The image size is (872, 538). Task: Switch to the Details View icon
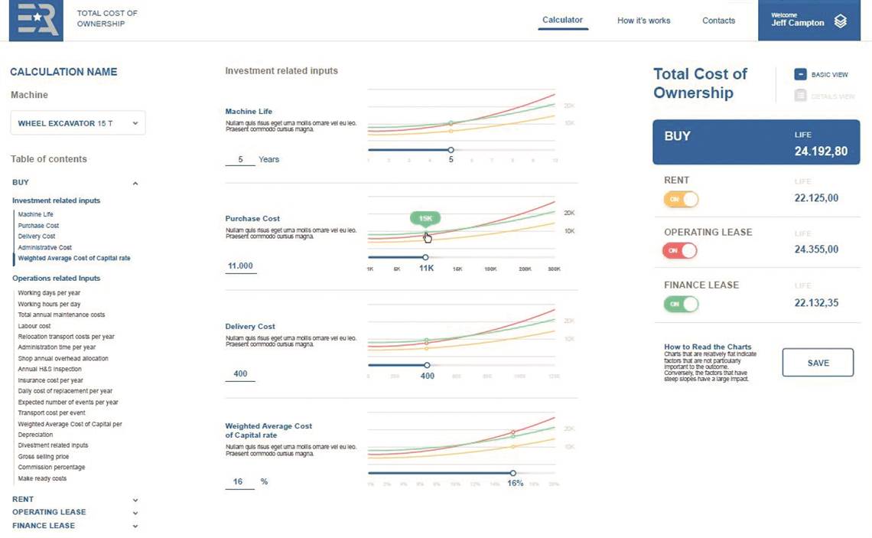(x=800, y=96)
